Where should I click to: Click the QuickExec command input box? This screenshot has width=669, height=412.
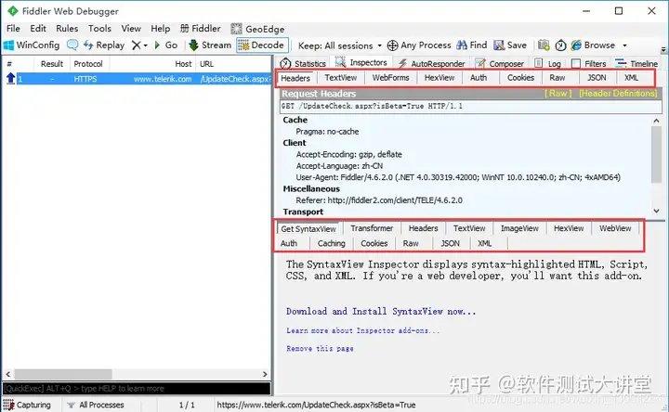137,389
